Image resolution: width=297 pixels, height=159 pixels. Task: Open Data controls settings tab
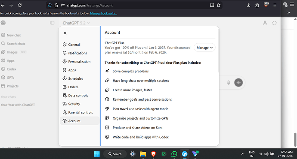[x=80, y=96]
